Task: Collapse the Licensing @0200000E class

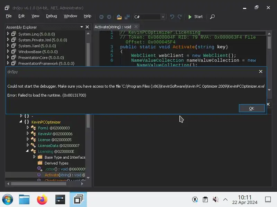Action: 27,151
